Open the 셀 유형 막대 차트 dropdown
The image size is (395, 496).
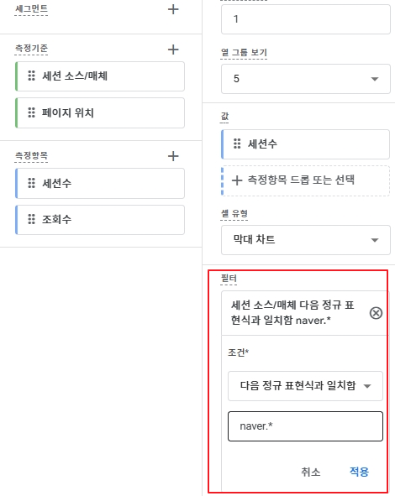306,240
